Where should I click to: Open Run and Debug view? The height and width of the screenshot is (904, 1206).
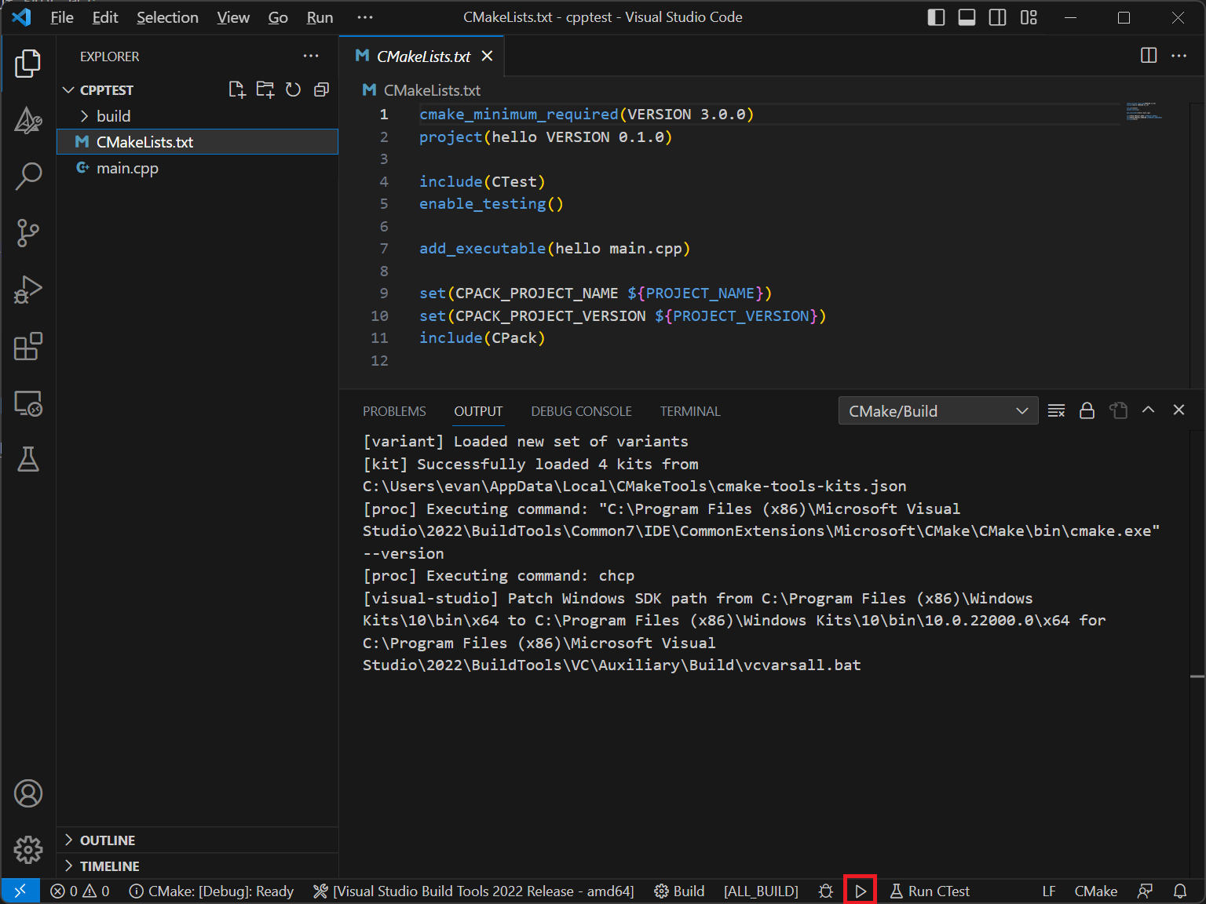pyautogui.click(x=28, y=290)
